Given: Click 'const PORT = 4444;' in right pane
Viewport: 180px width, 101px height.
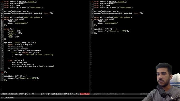Looking at the screenshot, I should [103, 6].
